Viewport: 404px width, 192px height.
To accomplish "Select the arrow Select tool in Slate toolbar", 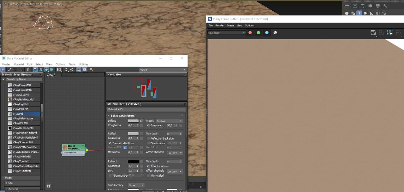I will click(x=3, y=70).
